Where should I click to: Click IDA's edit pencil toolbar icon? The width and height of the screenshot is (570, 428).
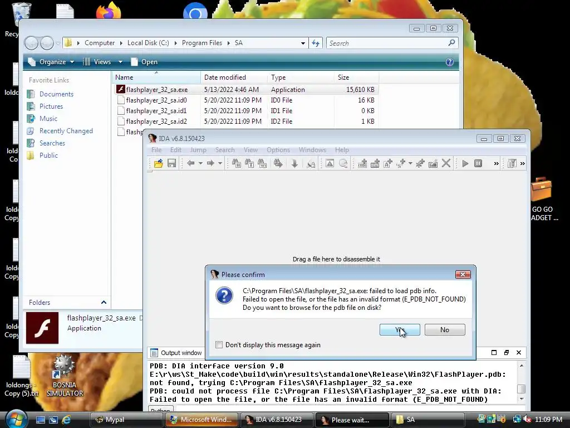pyautogui.click(x=433, y=163)
